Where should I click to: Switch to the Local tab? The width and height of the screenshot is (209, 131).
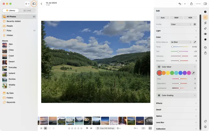[x=27, y=10]
